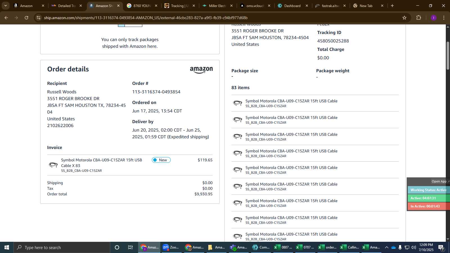Viewport: 450px width, 253px height.
Task: Click the microphone tray icon
Action: point(400,247)
